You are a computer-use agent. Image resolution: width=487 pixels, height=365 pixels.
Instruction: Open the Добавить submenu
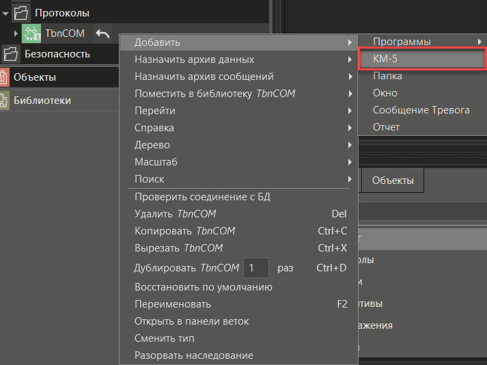click(239, 42)
